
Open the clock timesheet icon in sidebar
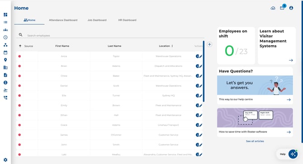pyautogui.click(x=5, y=37)
